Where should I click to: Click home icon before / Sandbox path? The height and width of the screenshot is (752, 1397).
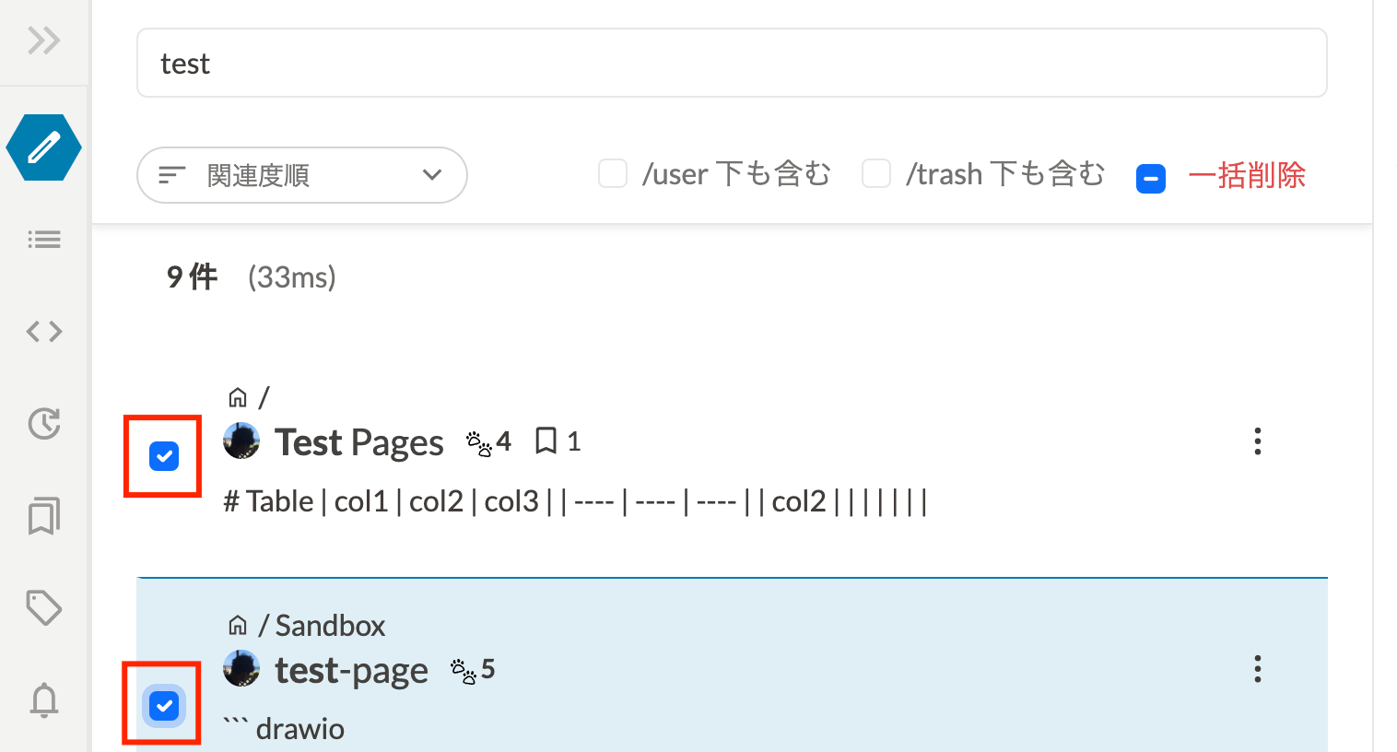pos(238,626)
